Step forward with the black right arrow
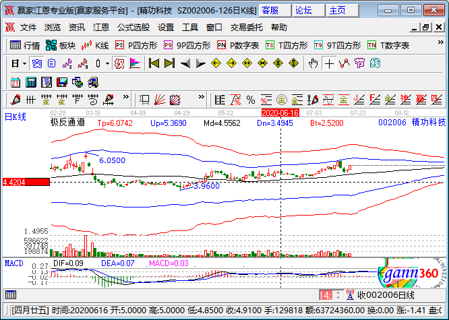The height and width of the screenshot is (320, 449). point(201,63)
